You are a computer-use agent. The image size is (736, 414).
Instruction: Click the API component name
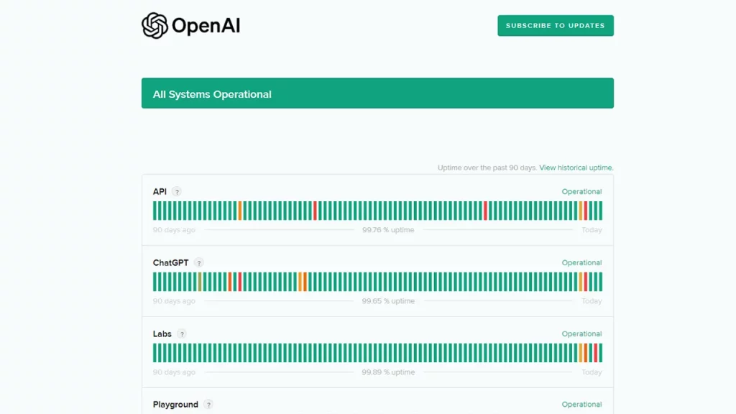(x=160, y=191)
